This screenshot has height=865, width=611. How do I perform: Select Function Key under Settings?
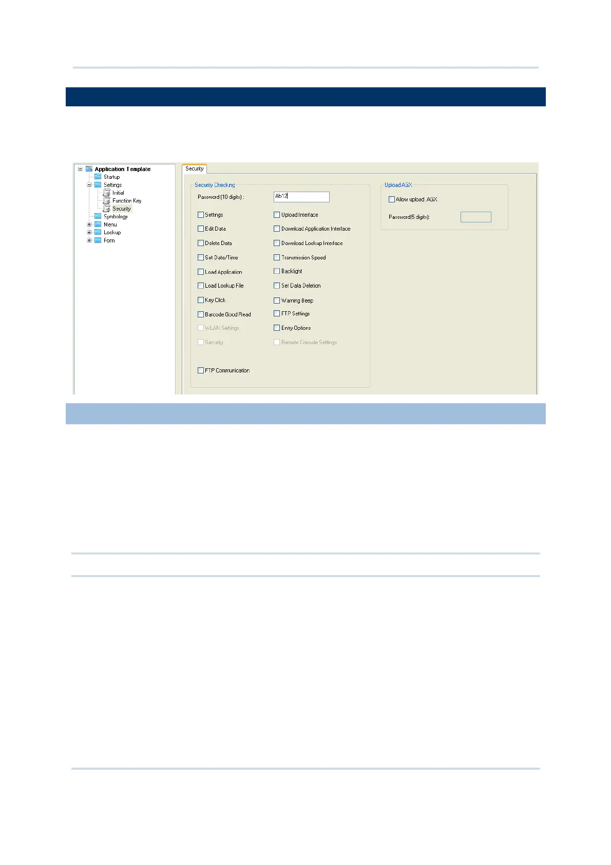point(127,201)
